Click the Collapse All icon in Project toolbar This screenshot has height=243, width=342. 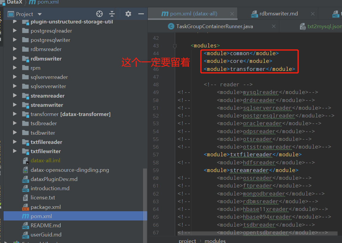click(x=112, y=14)
